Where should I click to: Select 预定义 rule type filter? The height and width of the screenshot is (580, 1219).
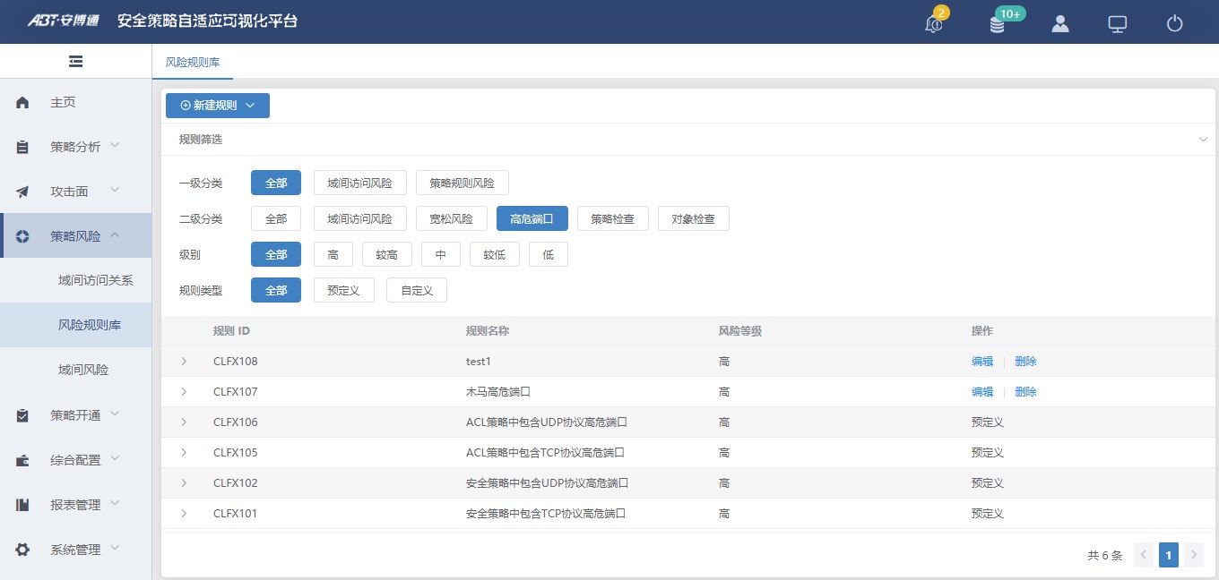(343, 290)
